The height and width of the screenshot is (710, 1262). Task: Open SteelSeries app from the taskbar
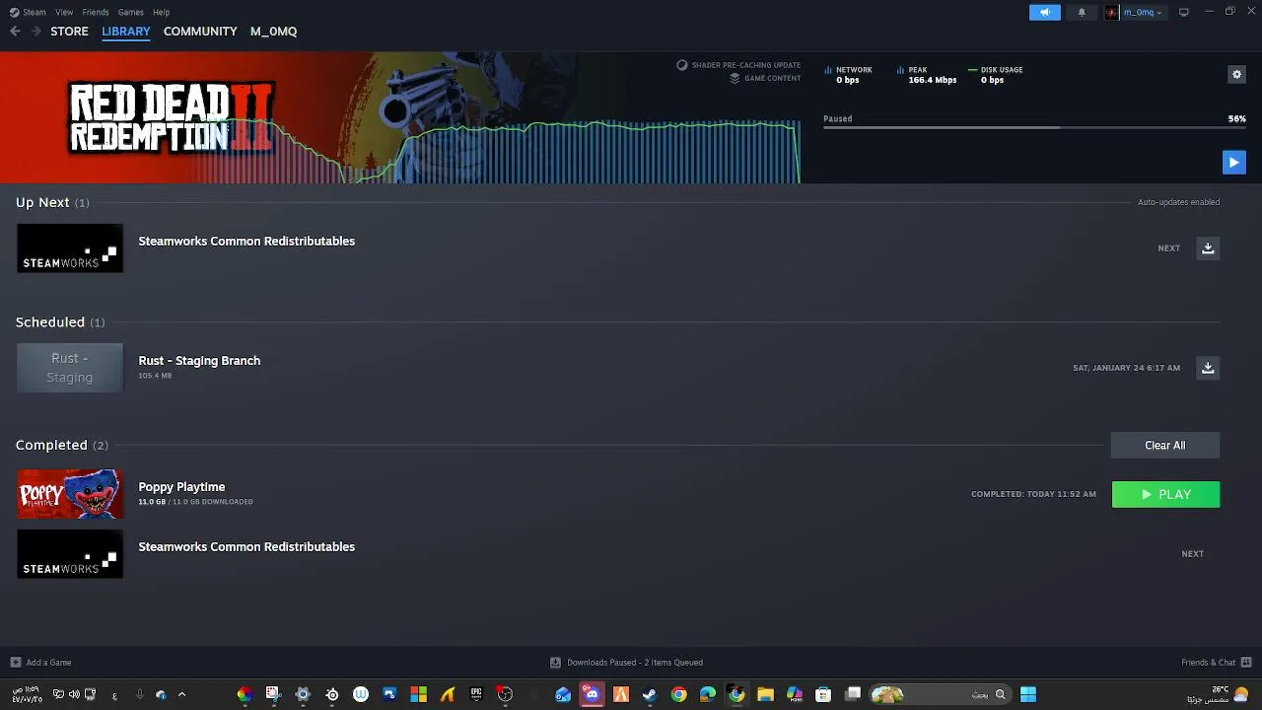[x=332, y=694]
